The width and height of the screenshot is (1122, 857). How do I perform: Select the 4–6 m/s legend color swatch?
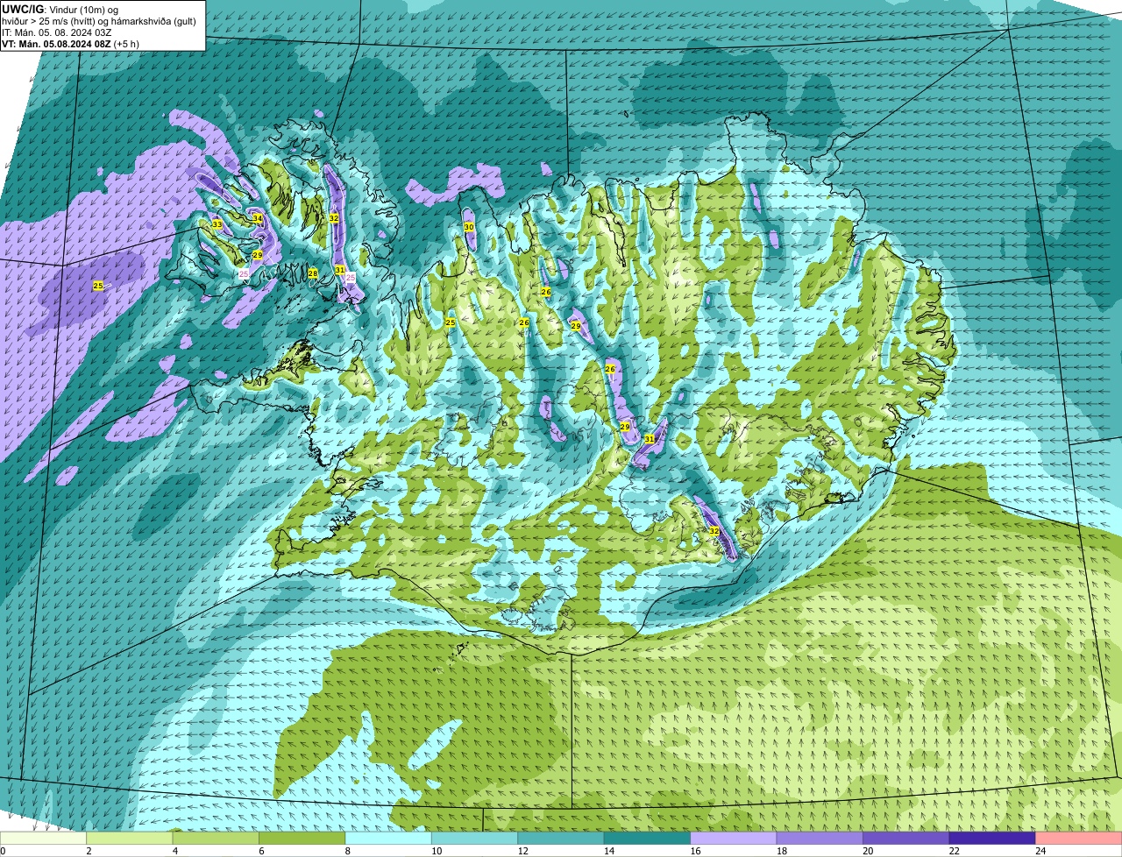216,839
